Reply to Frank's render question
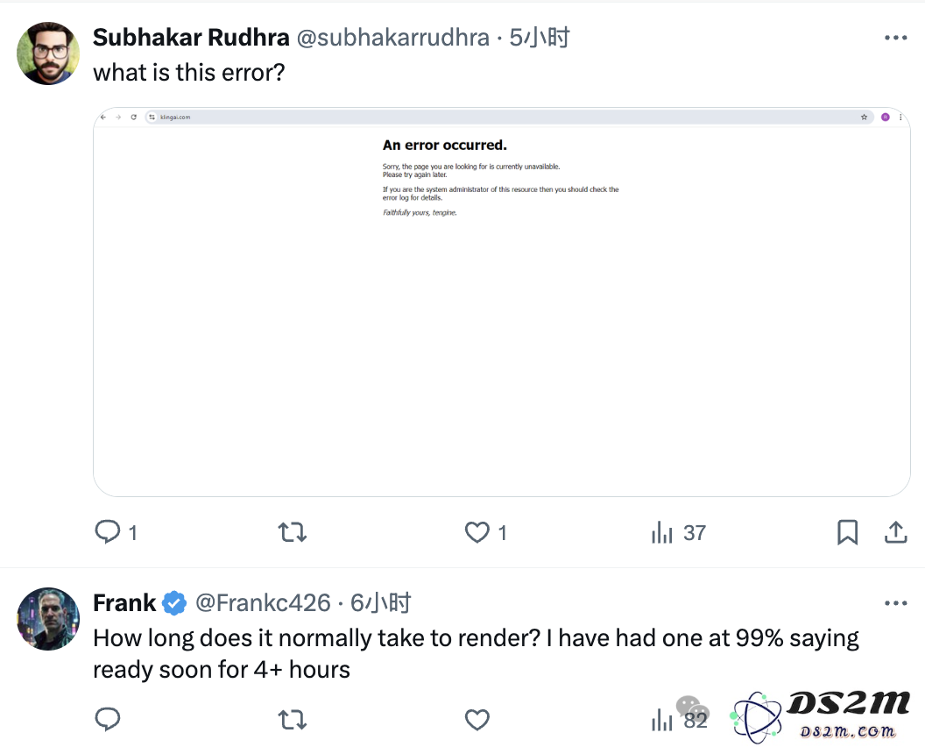 (108, 719)
